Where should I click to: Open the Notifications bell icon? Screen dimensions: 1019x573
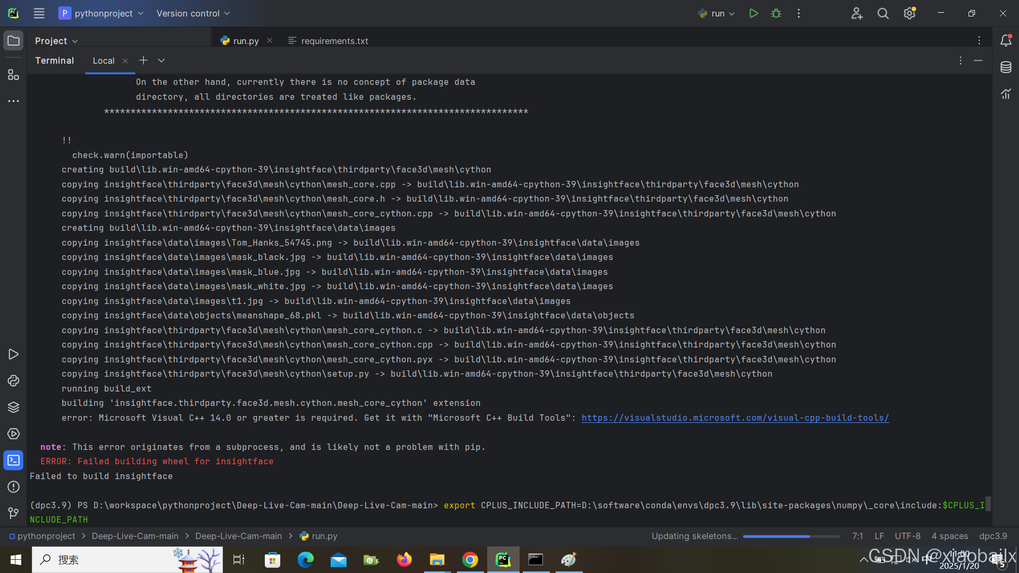coord(1006,41)
